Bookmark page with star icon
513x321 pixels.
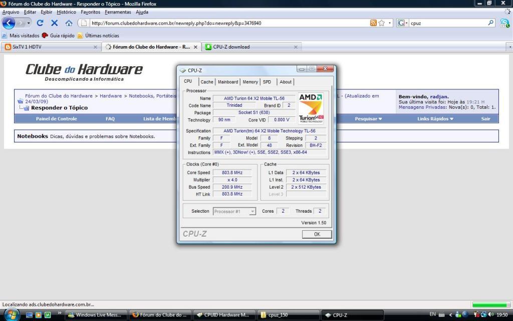381,23
